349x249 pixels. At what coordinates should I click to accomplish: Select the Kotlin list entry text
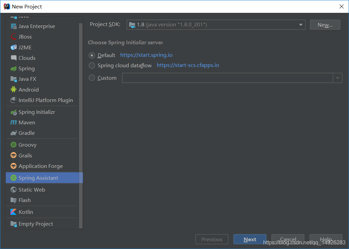click(26, 212)
